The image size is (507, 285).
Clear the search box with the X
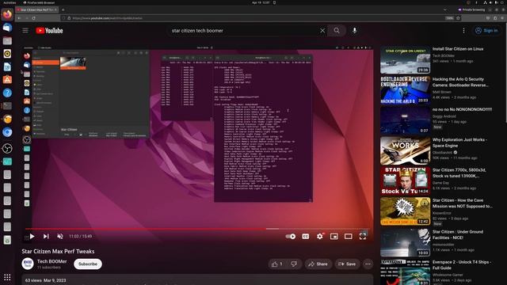tap(322, 30)
